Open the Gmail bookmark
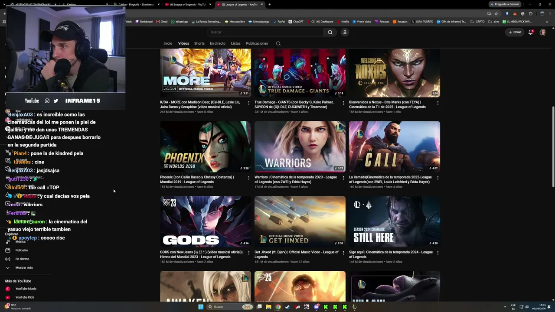Screen dimensions: 555x312 162,22
